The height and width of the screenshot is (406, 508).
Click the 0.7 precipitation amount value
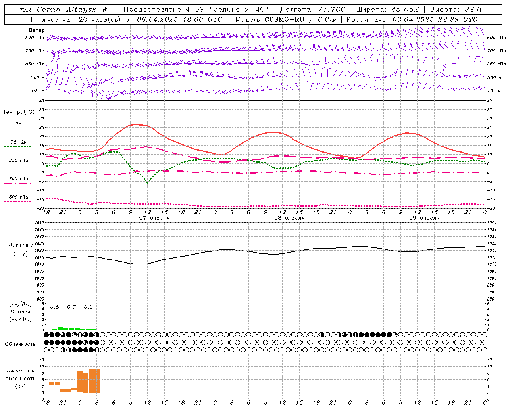pyautogui.click(x=71, y=307)
